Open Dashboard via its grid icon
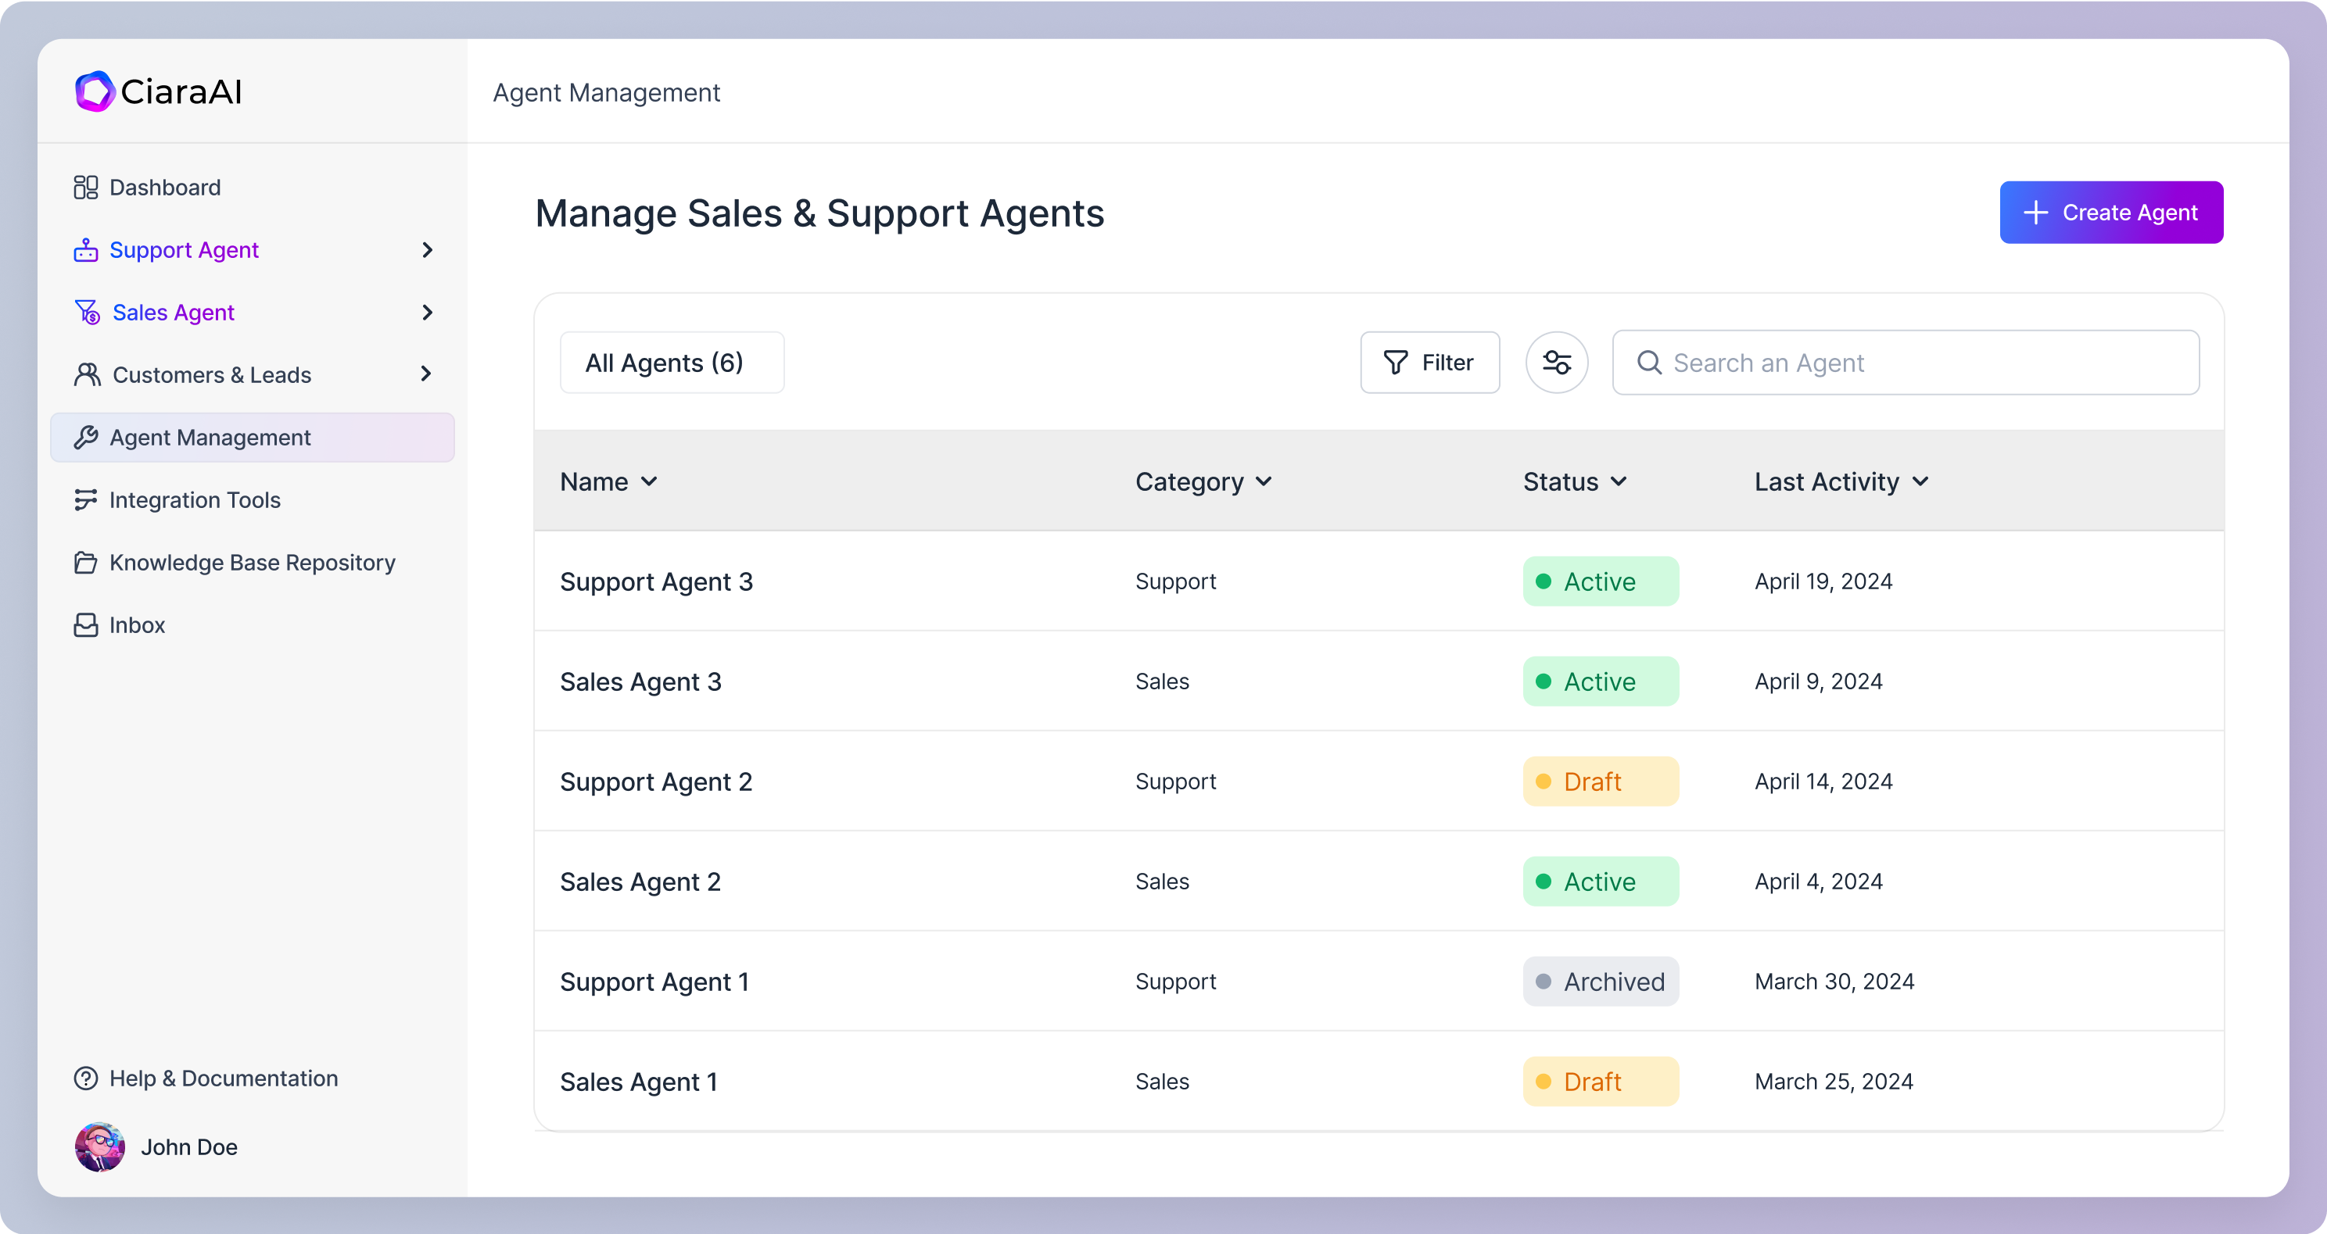2327x1234 pixels. pos(86,187)
